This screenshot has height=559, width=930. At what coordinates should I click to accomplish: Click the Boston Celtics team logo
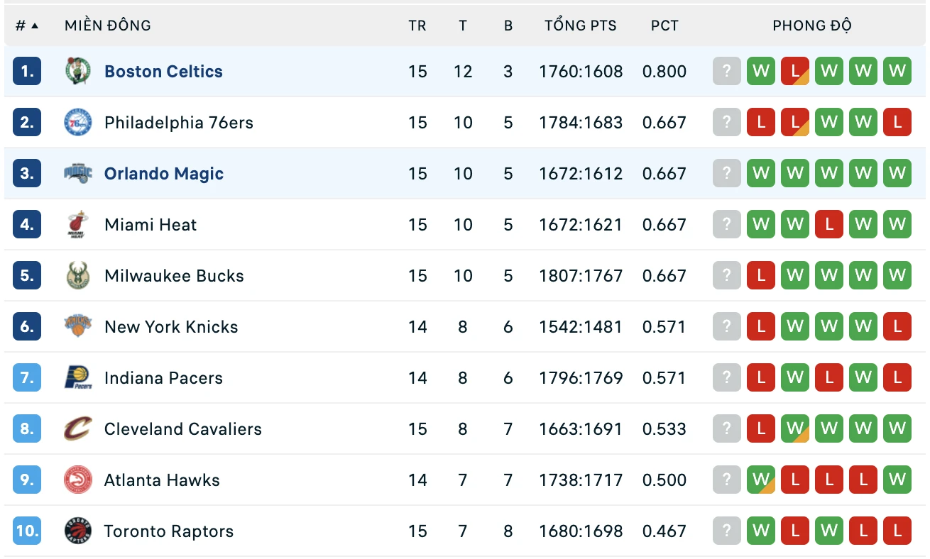78,72
